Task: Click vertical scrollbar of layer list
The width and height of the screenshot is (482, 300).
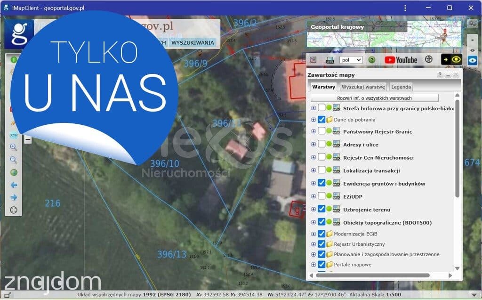Action: 457,148
